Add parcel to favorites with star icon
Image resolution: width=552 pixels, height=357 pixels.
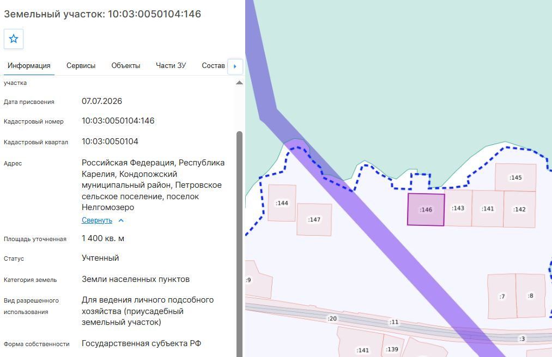[14, 39]
